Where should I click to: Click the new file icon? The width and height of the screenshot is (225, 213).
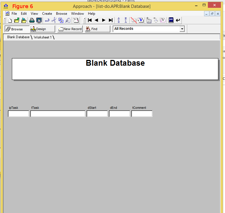[10, 20]
